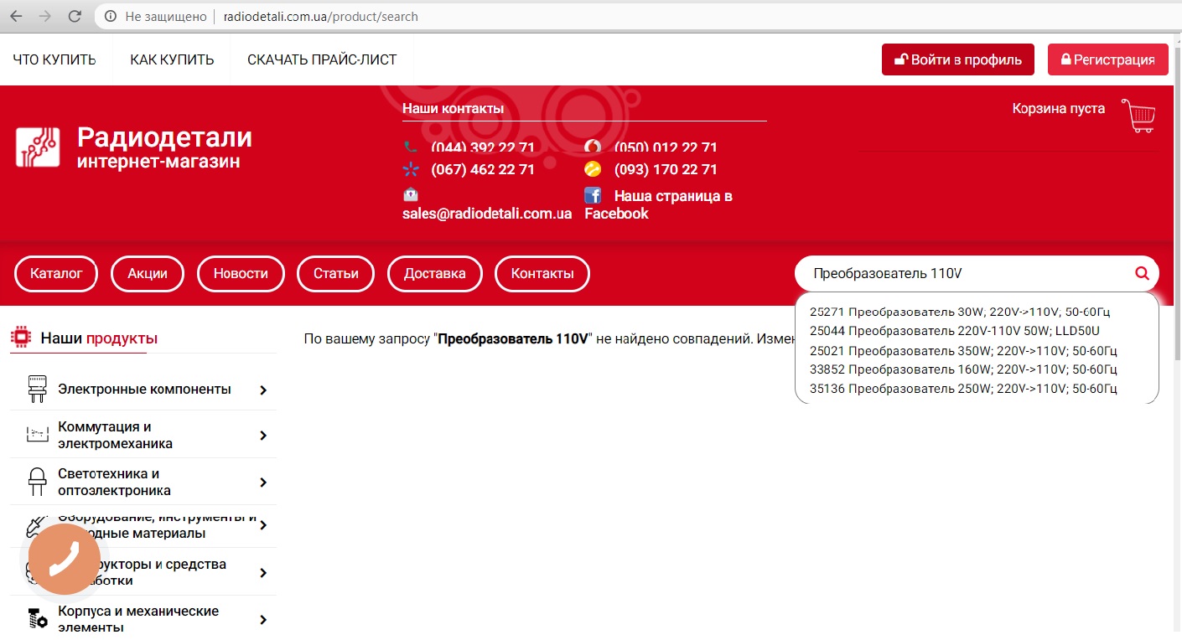
Task: Open the shopping cart icon
Action: [1138, 116]
